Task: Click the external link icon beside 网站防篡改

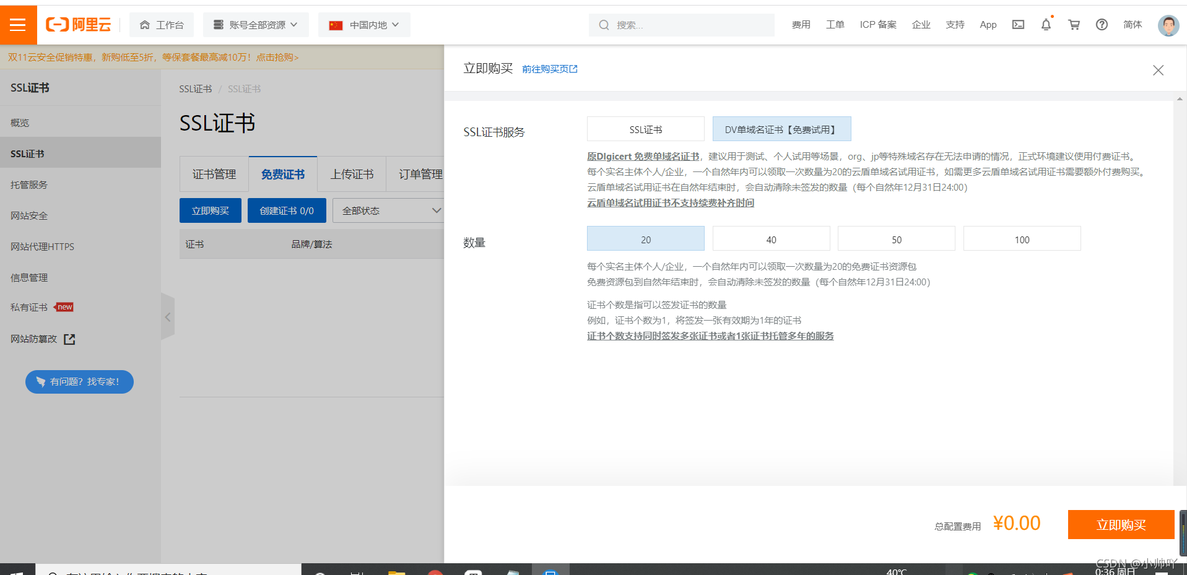Action: pyautogui.click(x=69, y=339)
